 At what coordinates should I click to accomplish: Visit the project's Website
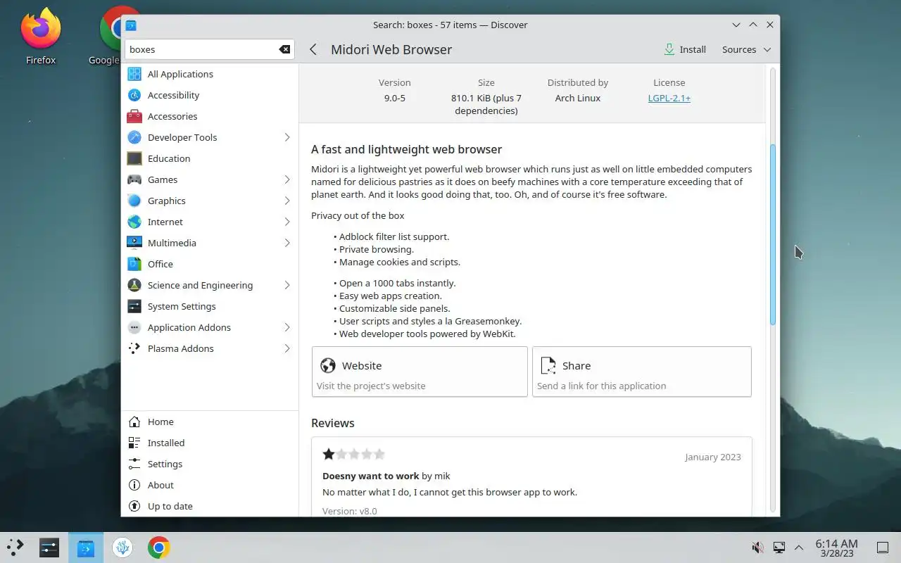click(x=420, y=372)
